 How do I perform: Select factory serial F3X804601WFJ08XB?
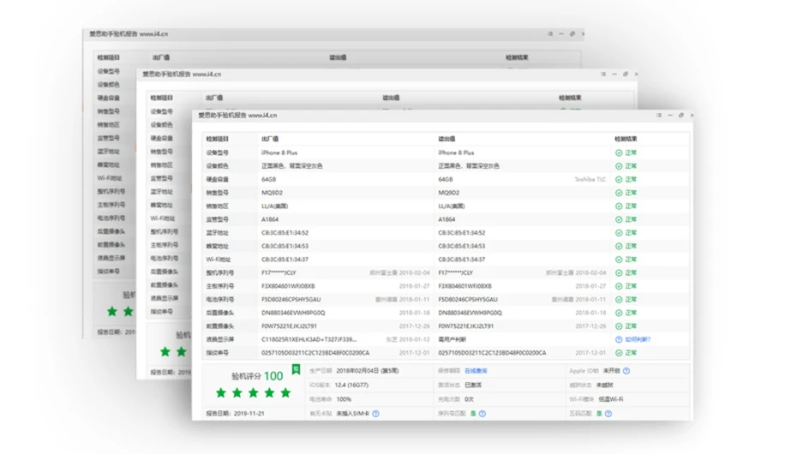(288, 286)
